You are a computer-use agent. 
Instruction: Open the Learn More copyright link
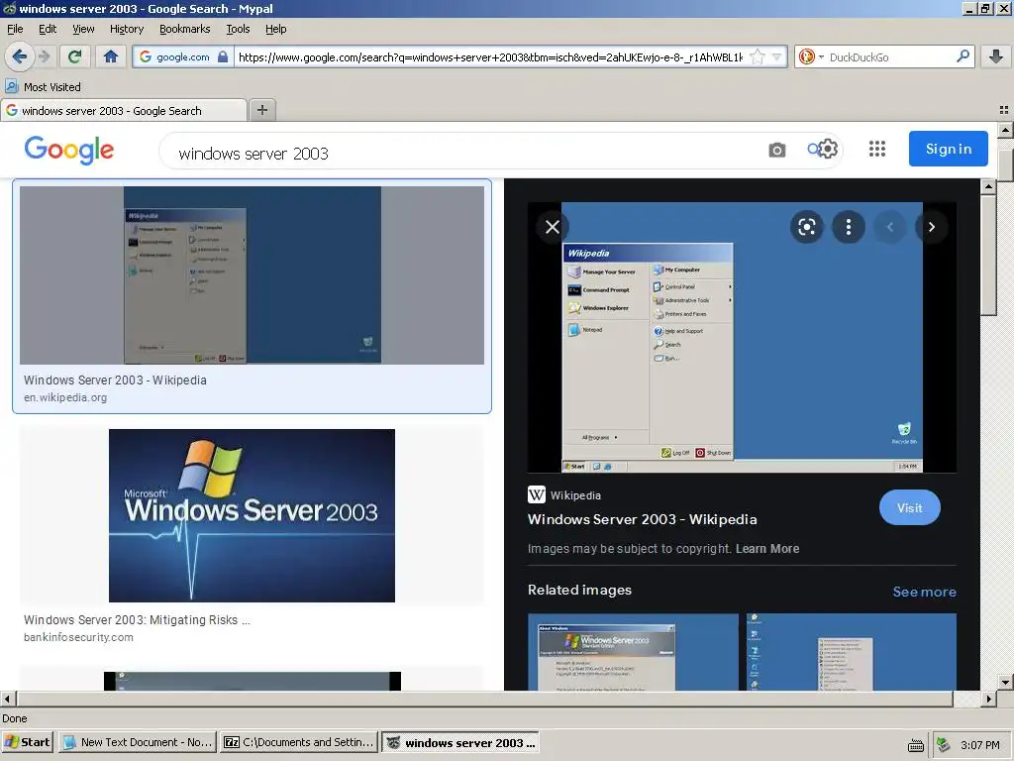pos(767,549)
